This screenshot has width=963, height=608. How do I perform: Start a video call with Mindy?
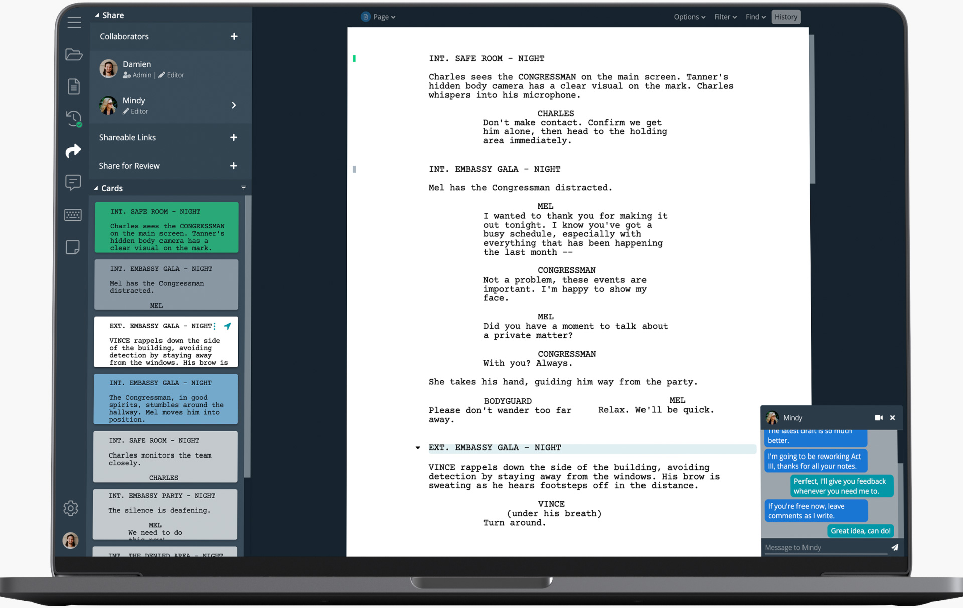tap(878, 417)
